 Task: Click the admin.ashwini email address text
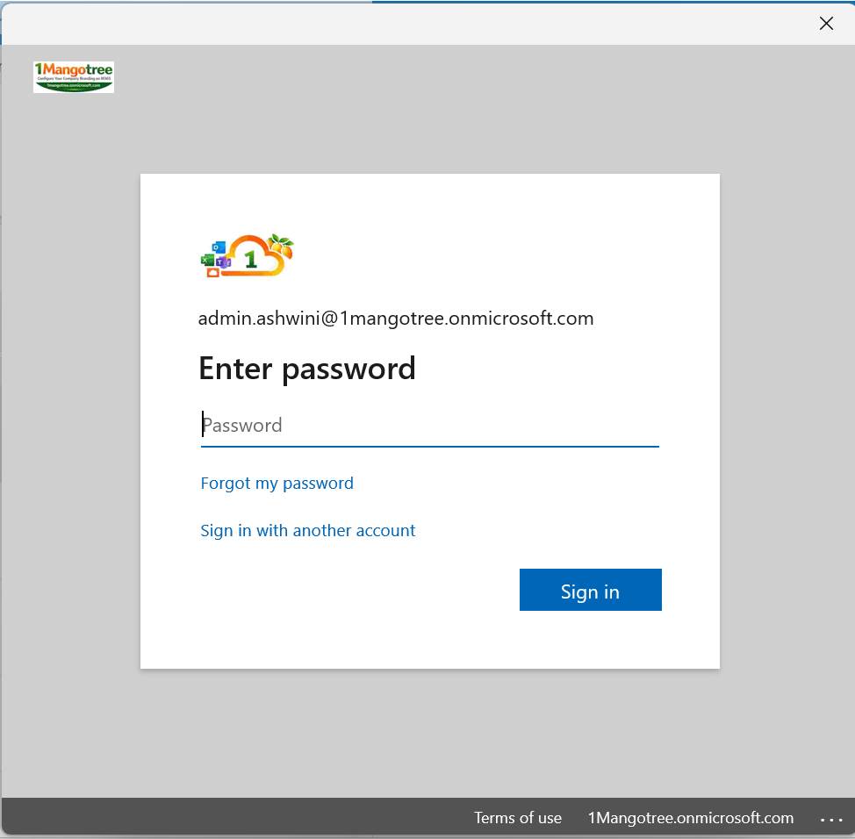pyautogui.click(x=395, y=319)
